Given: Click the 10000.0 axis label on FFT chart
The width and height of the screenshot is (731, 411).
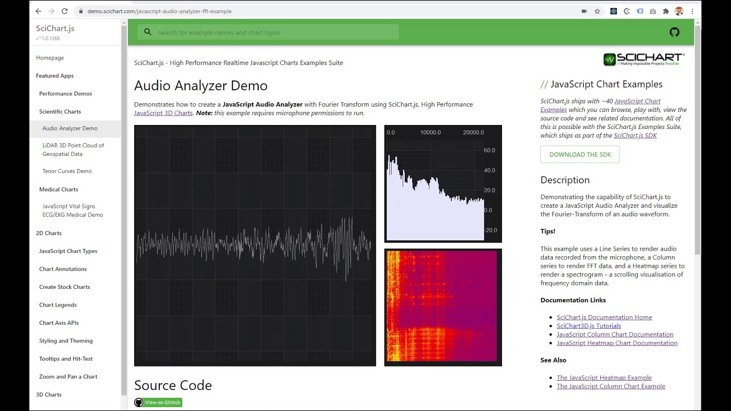Looking at the screenshot, I should tap(431, 132).
